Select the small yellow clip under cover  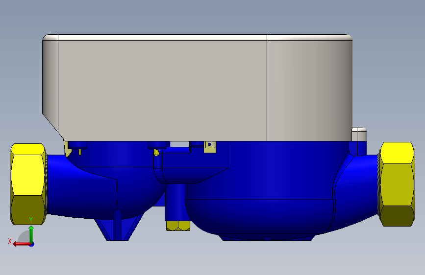[x=210, y=147]
